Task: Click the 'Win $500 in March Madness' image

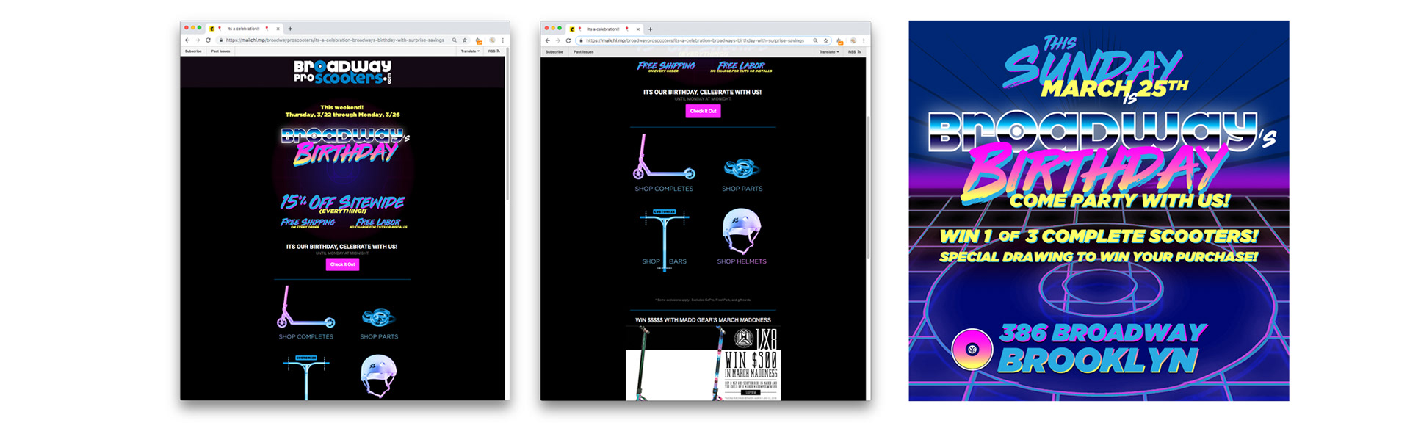Action: [x=703, y=364]
